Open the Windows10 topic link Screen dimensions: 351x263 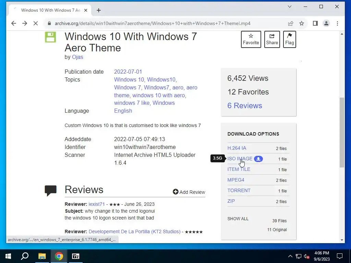161,79
